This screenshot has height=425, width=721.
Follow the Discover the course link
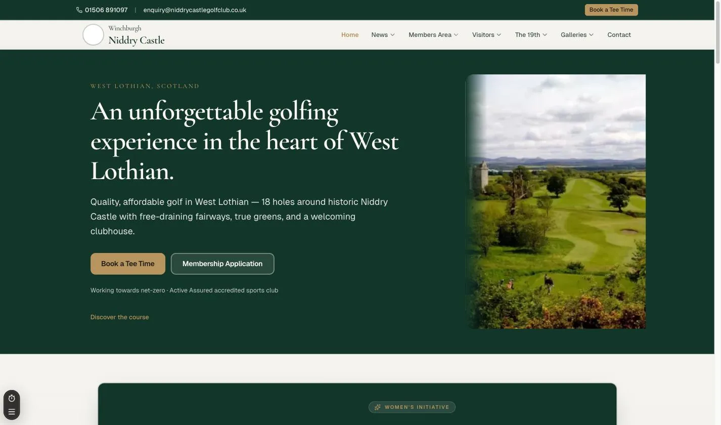point(120,317)
